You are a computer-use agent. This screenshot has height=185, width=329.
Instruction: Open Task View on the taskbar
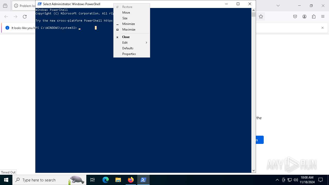tap(93, 180)
